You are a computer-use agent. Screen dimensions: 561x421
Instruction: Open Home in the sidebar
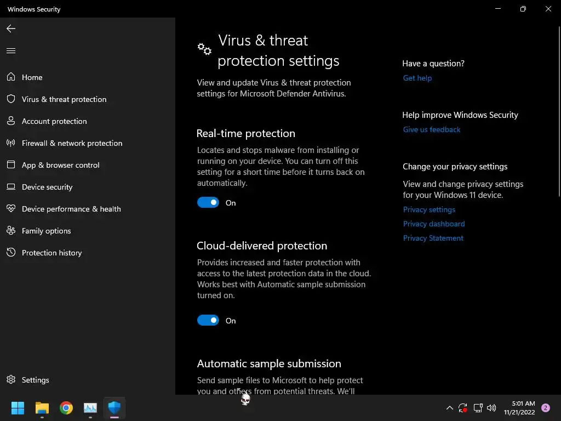[x=32, y=77]
